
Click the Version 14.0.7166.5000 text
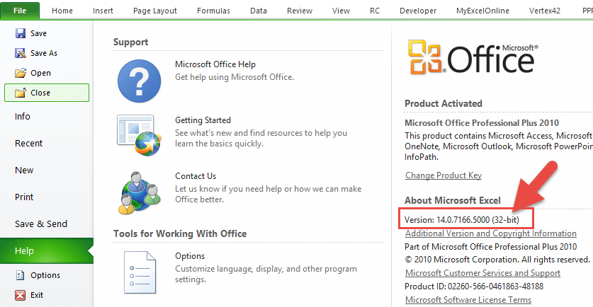click(x=462, y=220)
